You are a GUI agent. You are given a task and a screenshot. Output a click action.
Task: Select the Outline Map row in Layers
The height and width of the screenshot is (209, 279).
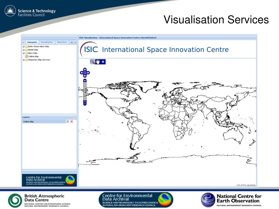(x=44, y=122)
